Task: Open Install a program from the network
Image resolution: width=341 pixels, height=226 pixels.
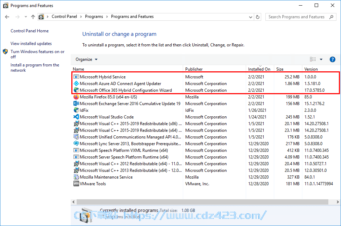Action: [35, 67]
